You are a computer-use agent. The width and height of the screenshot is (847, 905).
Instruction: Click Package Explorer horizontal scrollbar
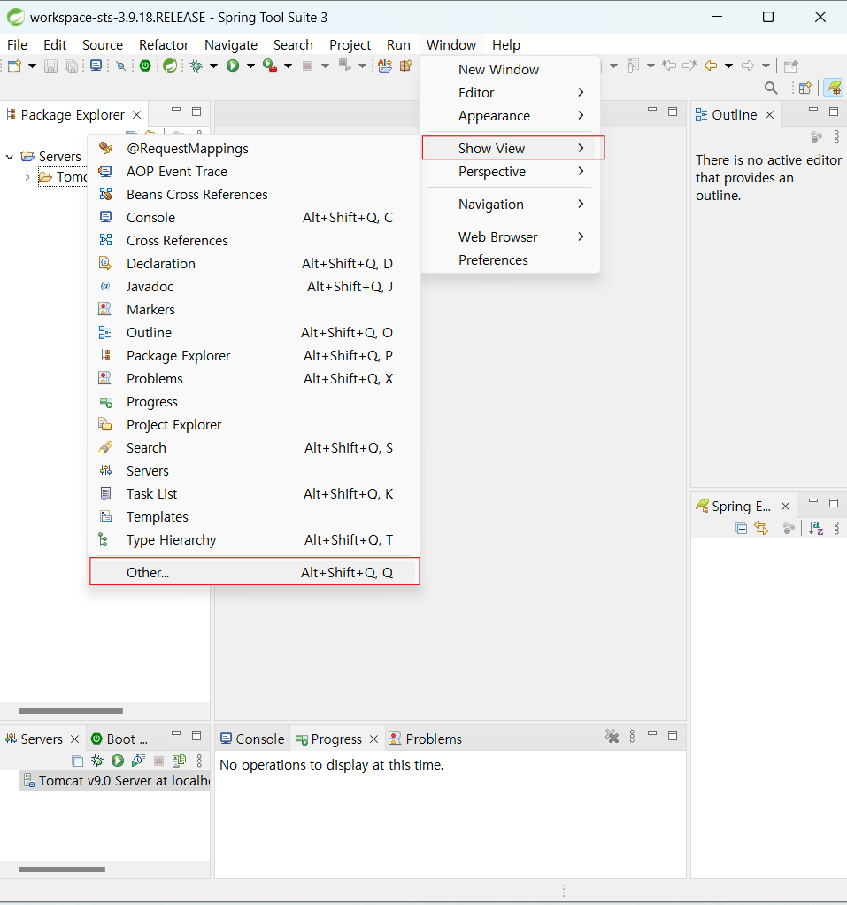(x=71, y=710)
